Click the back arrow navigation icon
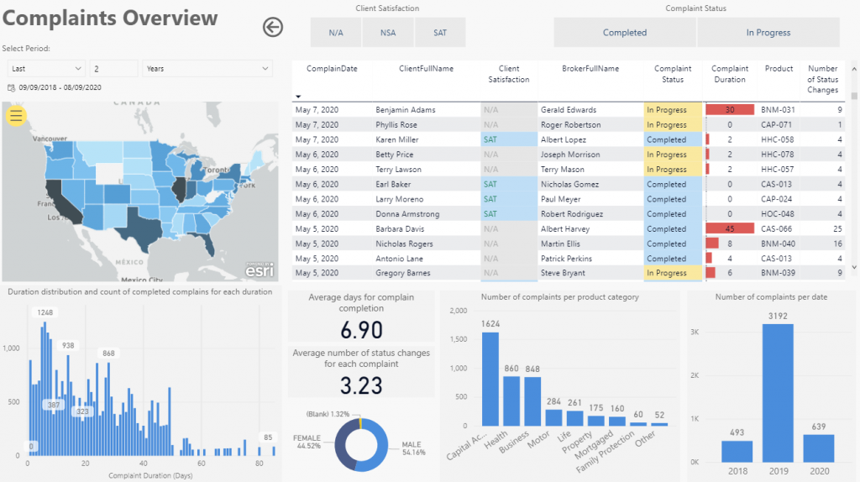 [x=273, y=27]
